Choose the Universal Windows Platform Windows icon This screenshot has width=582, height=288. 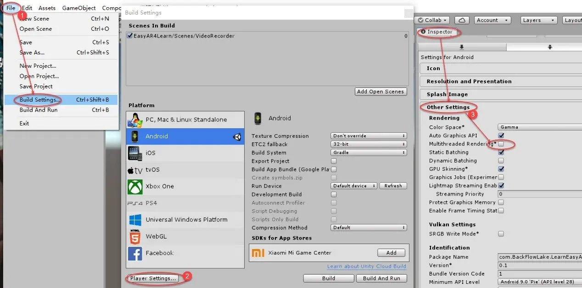click(135, 220)
